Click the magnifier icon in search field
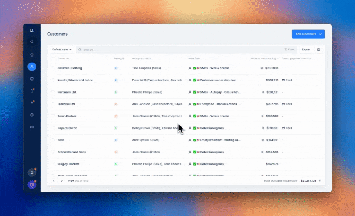 (80, 49)
